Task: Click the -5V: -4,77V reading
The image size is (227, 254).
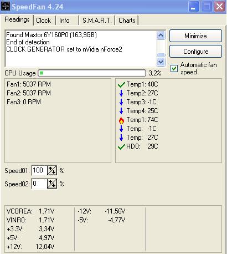Action: click(101, 220)
